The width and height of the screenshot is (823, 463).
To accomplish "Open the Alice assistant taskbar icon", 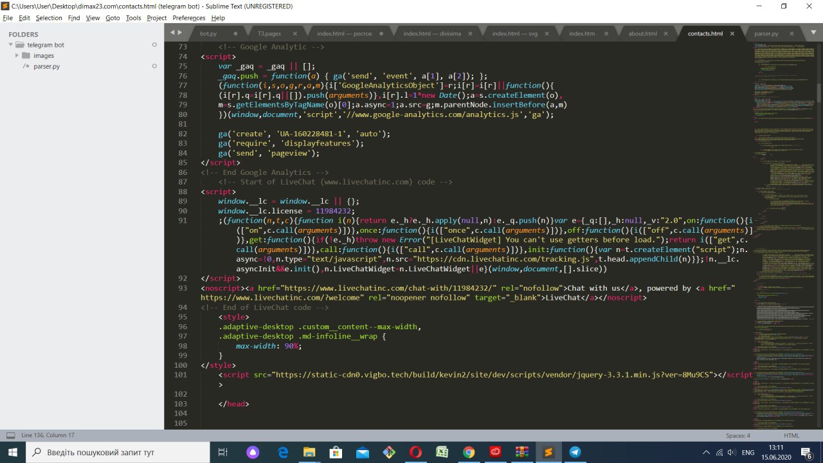I will pos(253,452).
